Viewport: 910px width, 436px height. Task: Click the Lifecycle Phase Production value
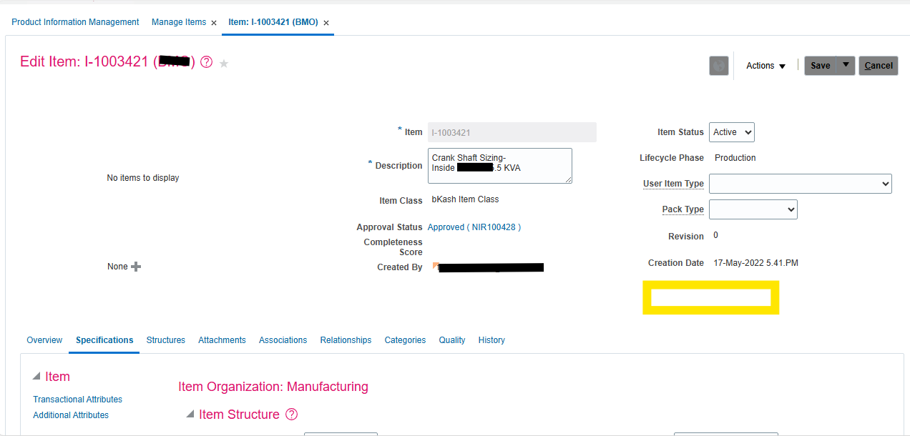coord(735,158)
